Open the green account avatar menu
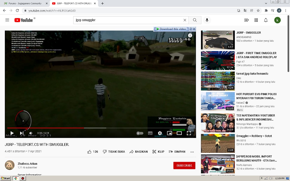Screen dimensions: 290x181 (277, 20)
